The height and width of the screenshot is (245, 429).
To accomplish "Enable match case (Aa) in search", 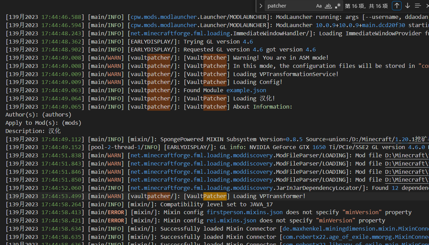I will pos(319,5).
